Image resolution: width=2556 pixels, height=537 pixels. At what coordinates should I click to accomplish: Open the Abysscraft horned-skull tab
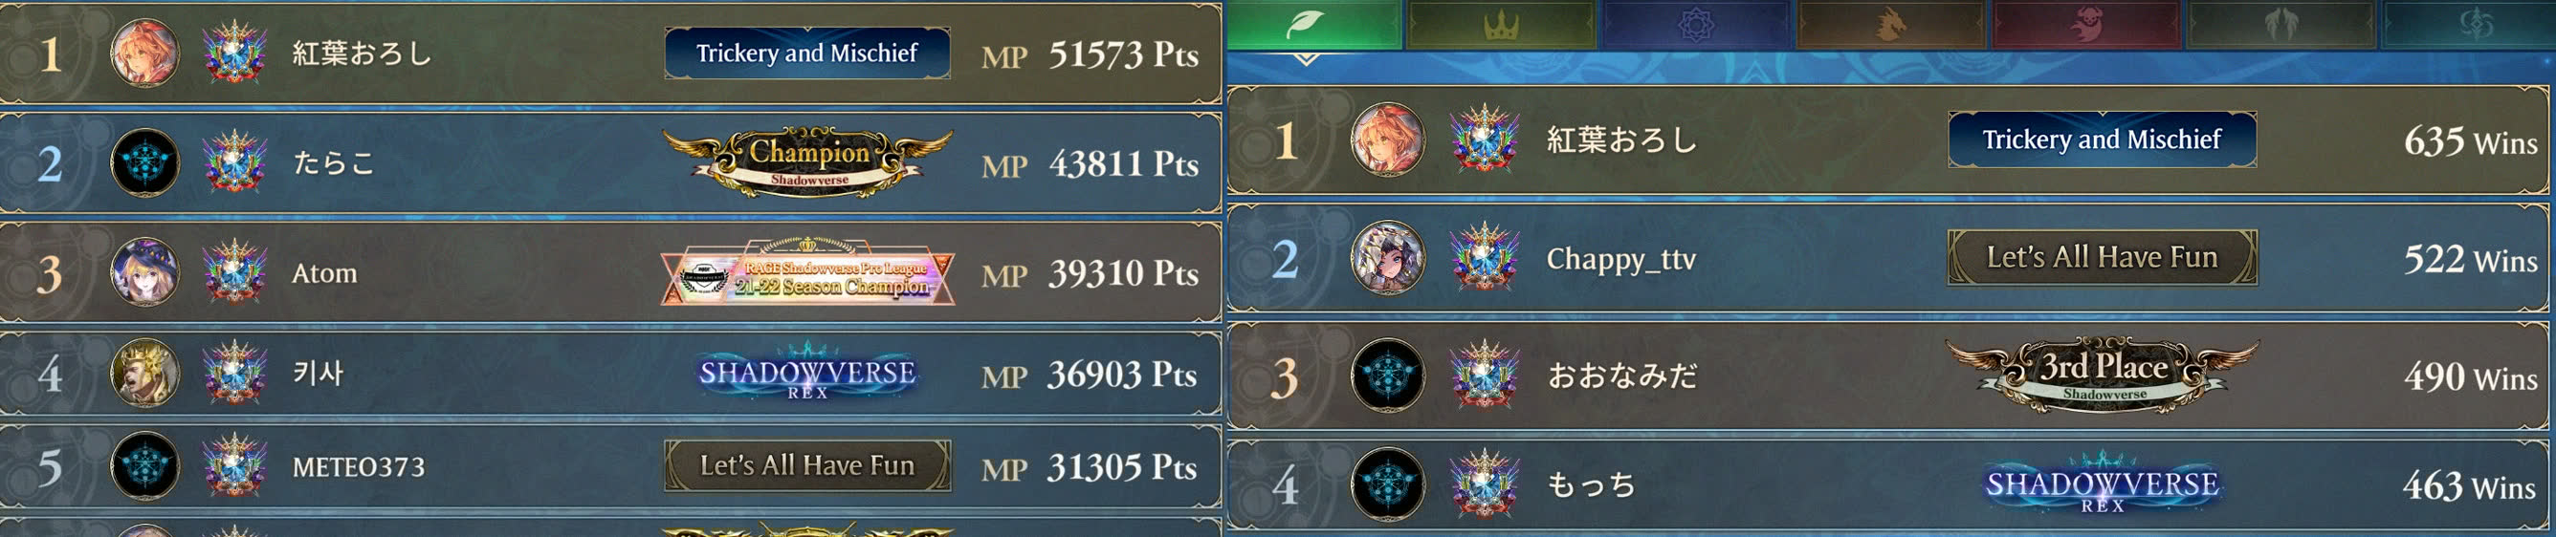point(2085,24)
